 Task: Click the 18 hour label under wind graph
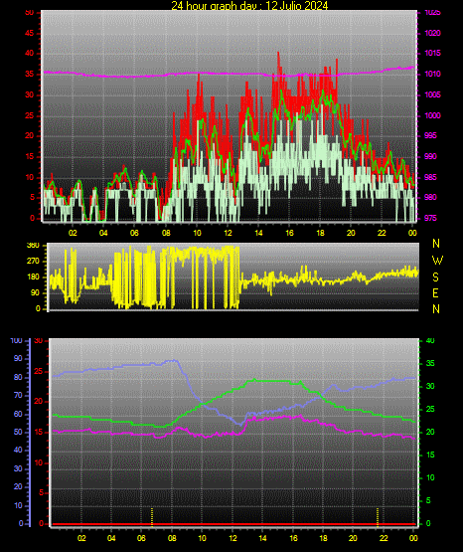click(320, 233)
